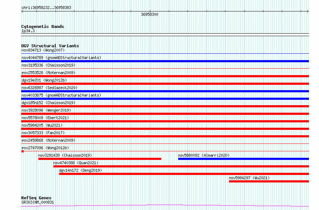Select the nsv4044789 gnomAD blue variant bar

(x=165, y=61)
